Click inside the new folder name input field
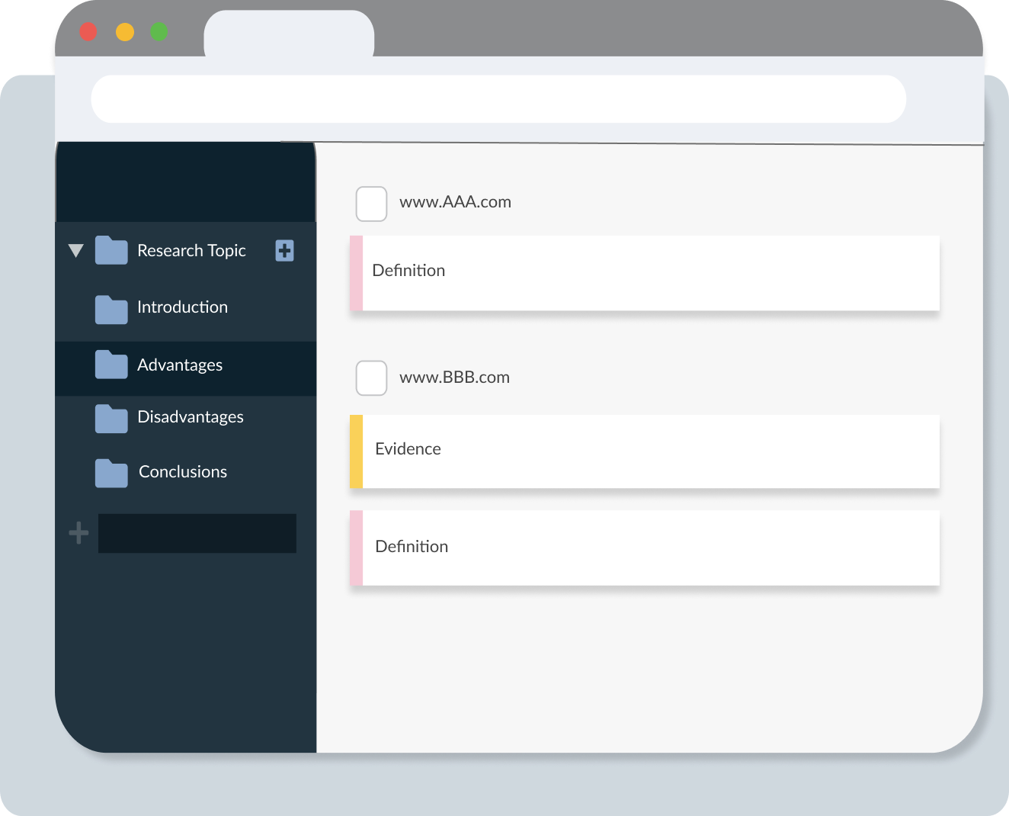 [197, 533]
